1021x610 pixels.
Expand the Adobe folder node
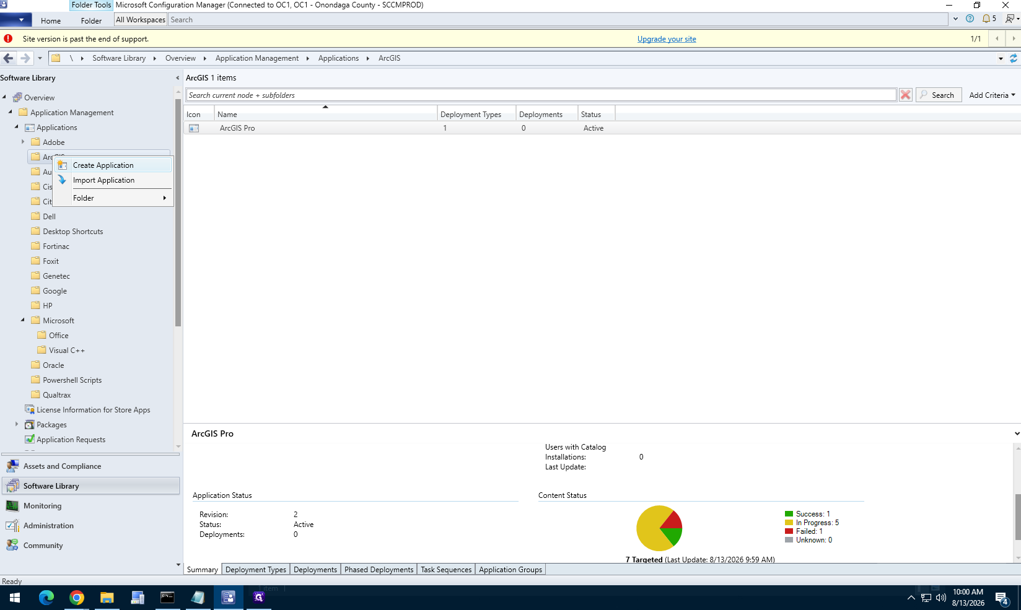click(x=23, y=142)
